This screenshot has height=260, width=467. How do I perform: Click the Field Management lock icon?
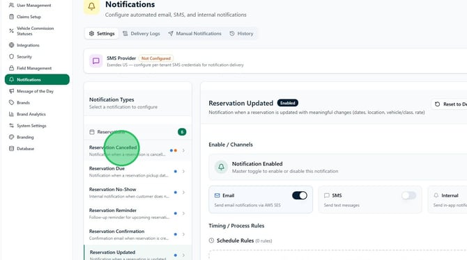pos(11,68)
